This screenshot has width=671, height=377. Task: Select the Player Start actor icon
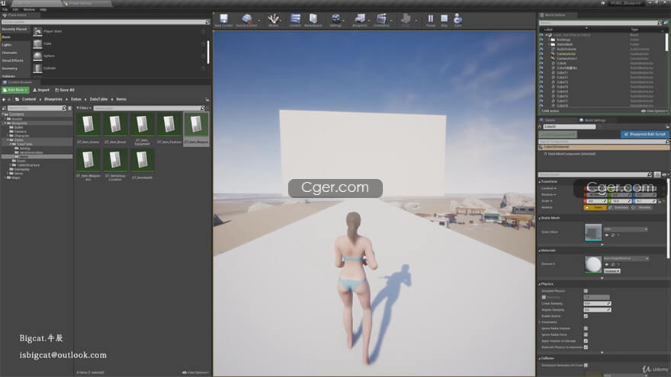[x=37, y=31]
